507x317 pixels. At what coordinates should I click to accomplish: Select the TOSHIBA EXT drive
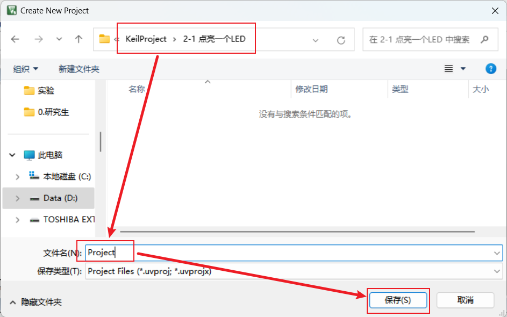[68, 220]
